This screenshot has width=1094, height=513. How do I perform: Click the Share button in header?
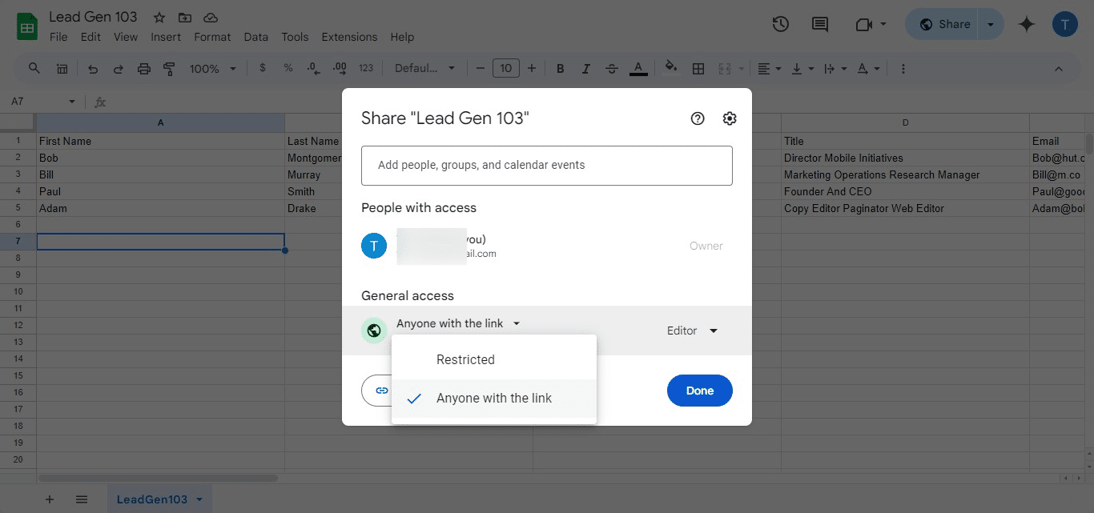coord(944,24)
